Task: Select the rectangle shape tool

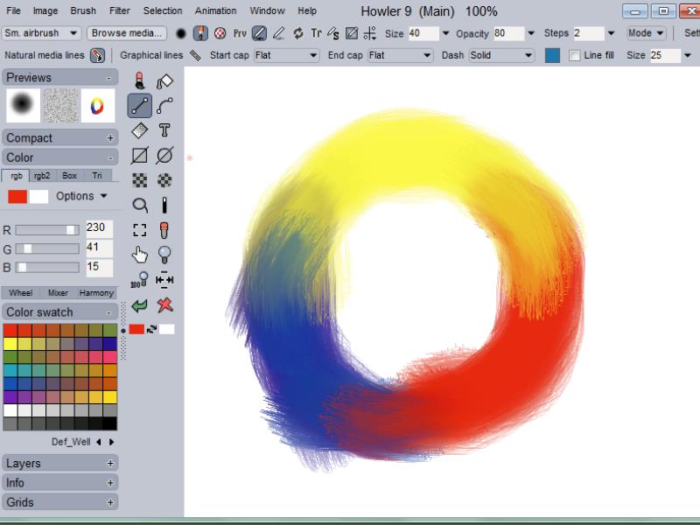Action: [140, 156]
